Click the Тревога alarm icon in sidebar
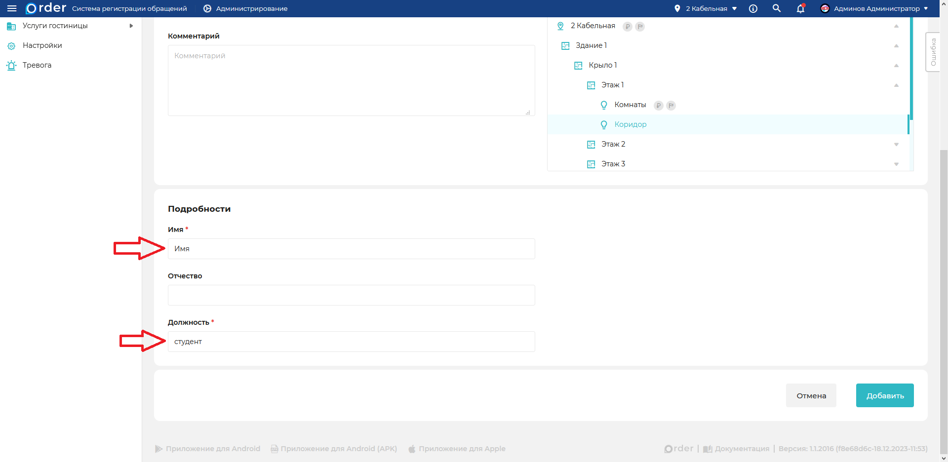 tap(11, 65)
